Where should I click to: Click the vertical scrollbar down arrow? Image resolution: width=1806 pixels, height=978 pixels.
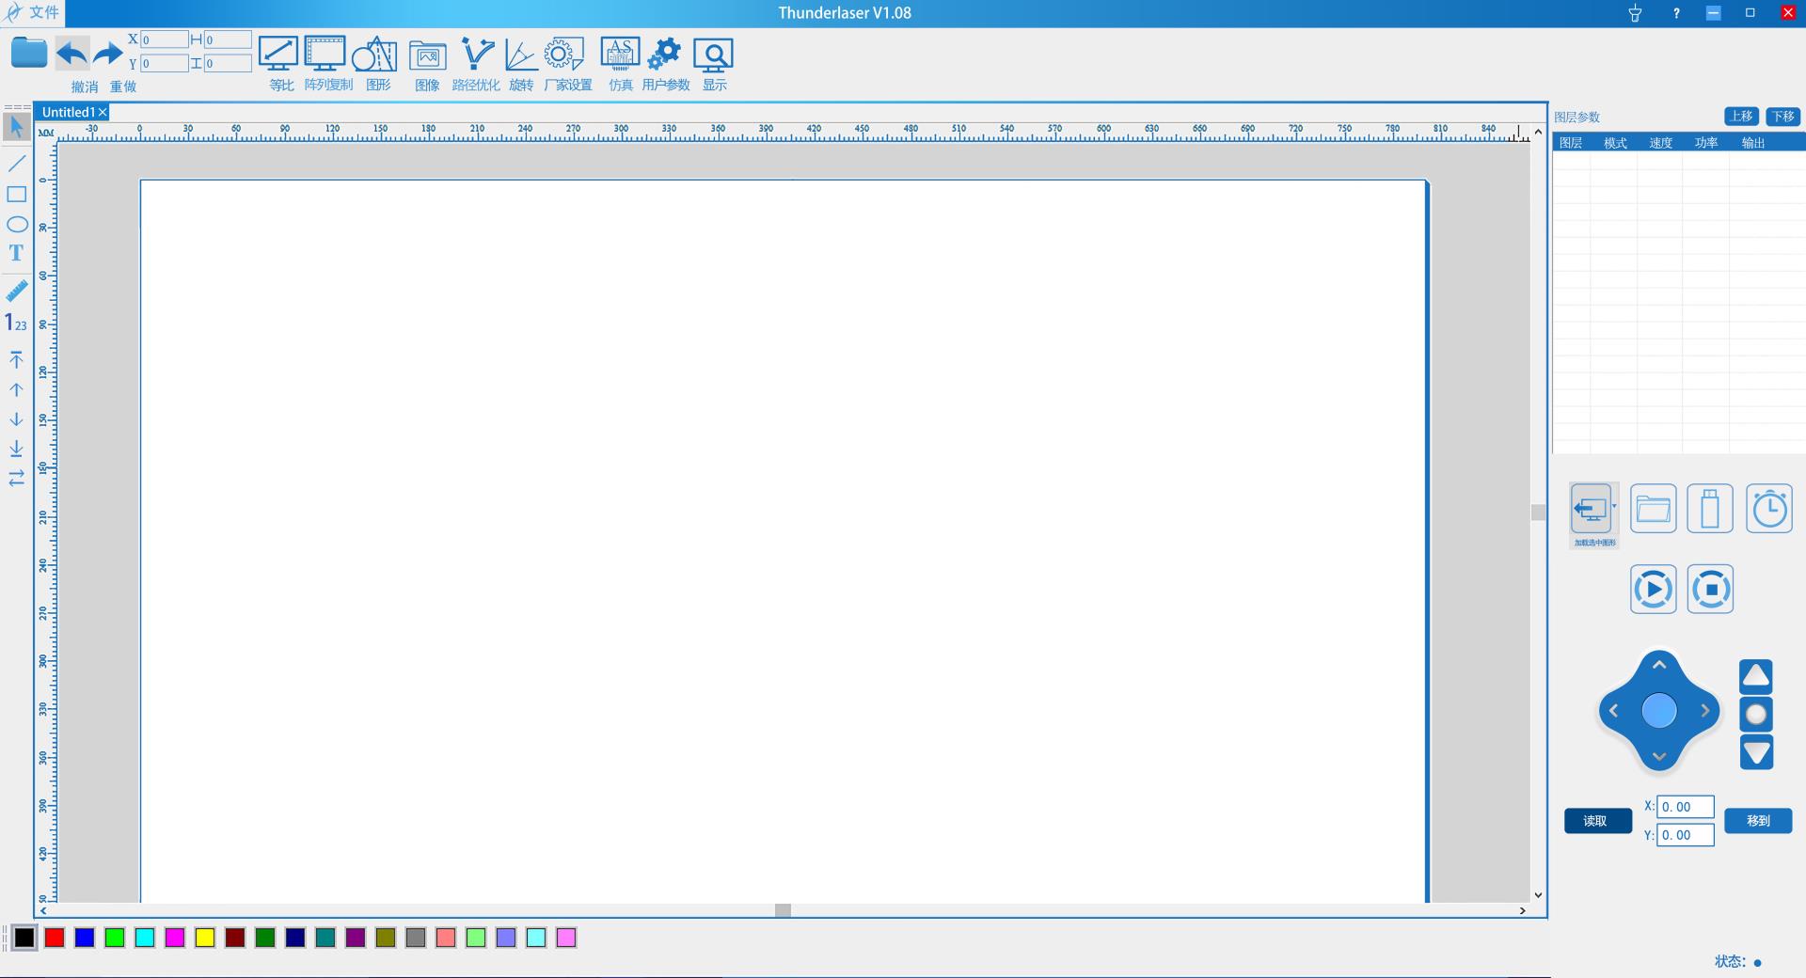(1538, 895)
